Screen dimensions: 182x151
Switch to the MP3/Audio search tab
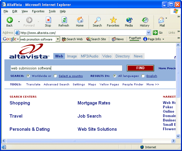90,56
